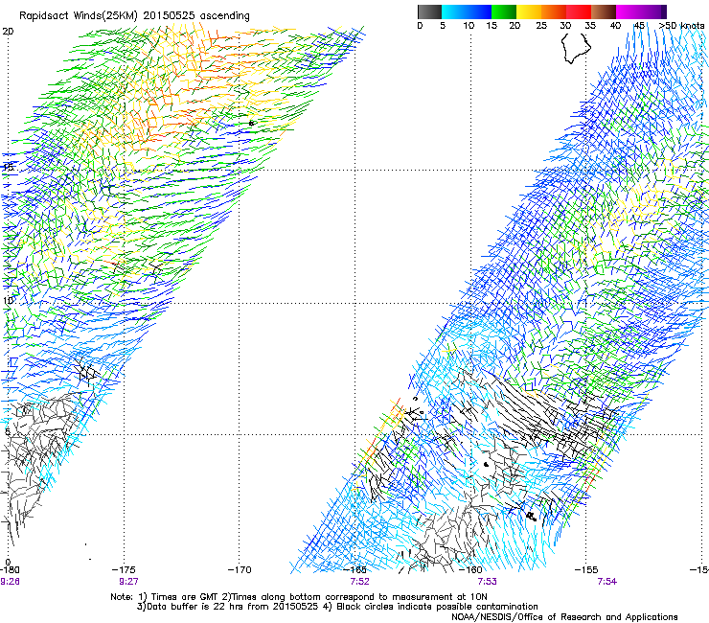This screenshot has height=623, width=709.
Task: Click the cyan 5-10 knots legend segment
Action: pyautogui.click(x=454, y=12)
